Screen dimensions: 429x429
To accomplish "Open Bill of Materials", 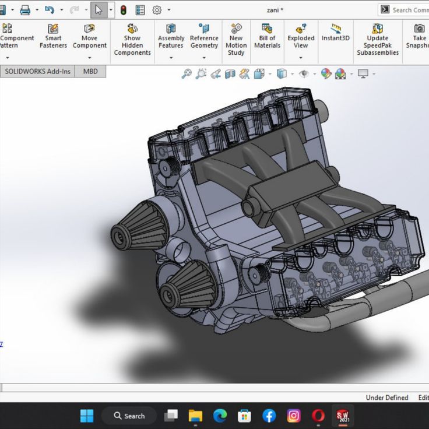I will coord(267,36).
